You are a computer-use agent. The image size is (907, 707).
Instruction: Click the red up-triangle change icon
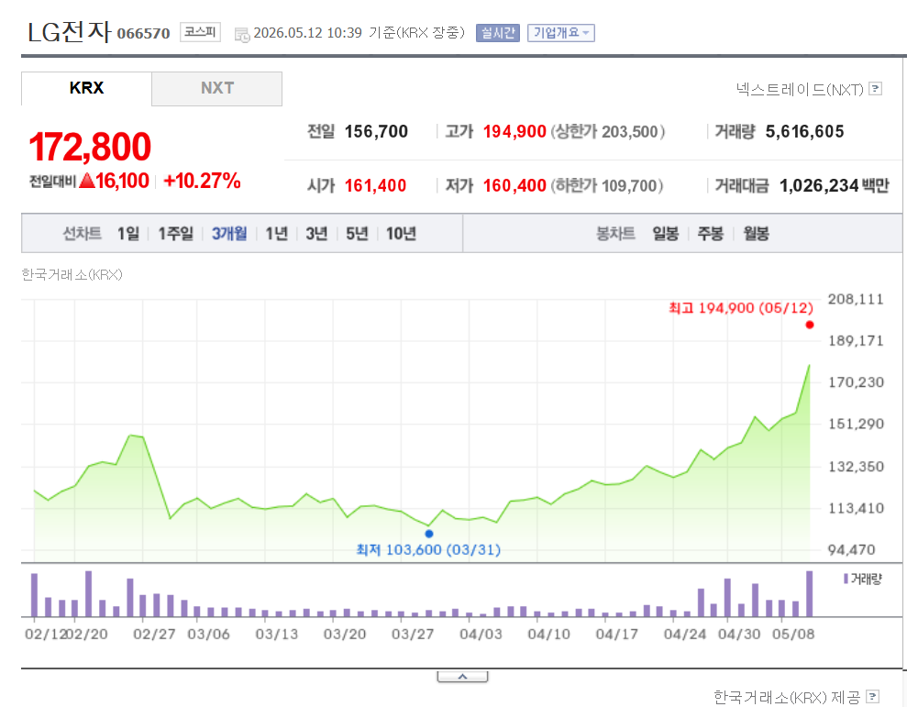[x=87, y=181]
